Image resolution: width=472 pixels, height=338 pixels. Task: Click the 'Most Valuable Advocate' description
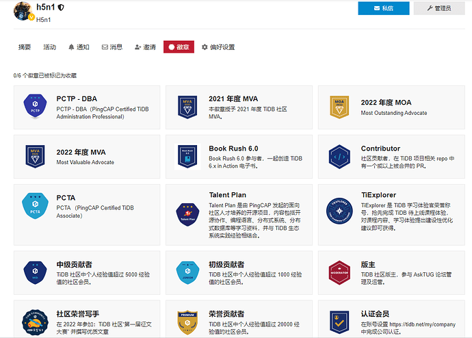(x=86, y=162)
